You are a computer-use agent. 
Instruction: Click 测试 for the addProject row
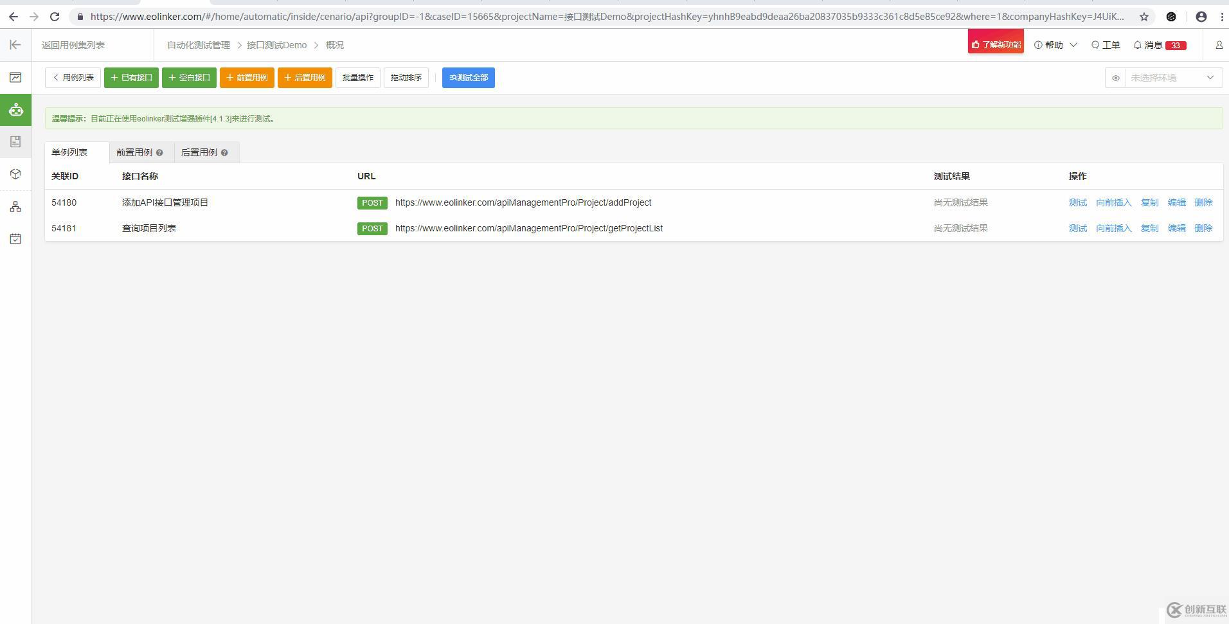1078,202
